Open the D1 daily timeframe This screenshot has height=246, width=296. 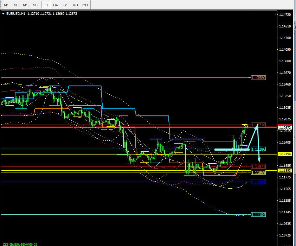65,5
